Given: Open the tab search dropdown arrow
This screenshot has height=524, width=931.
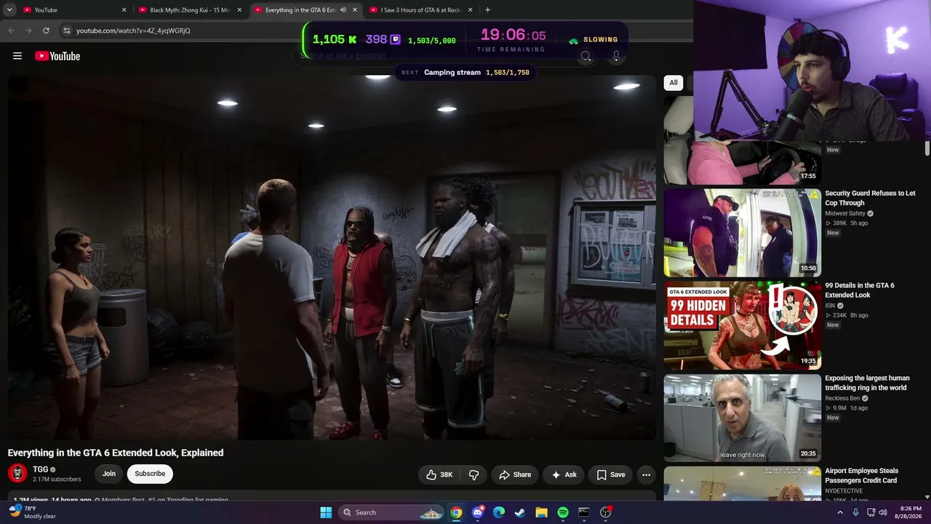Looking at the screenshot, I should point(9,10).
